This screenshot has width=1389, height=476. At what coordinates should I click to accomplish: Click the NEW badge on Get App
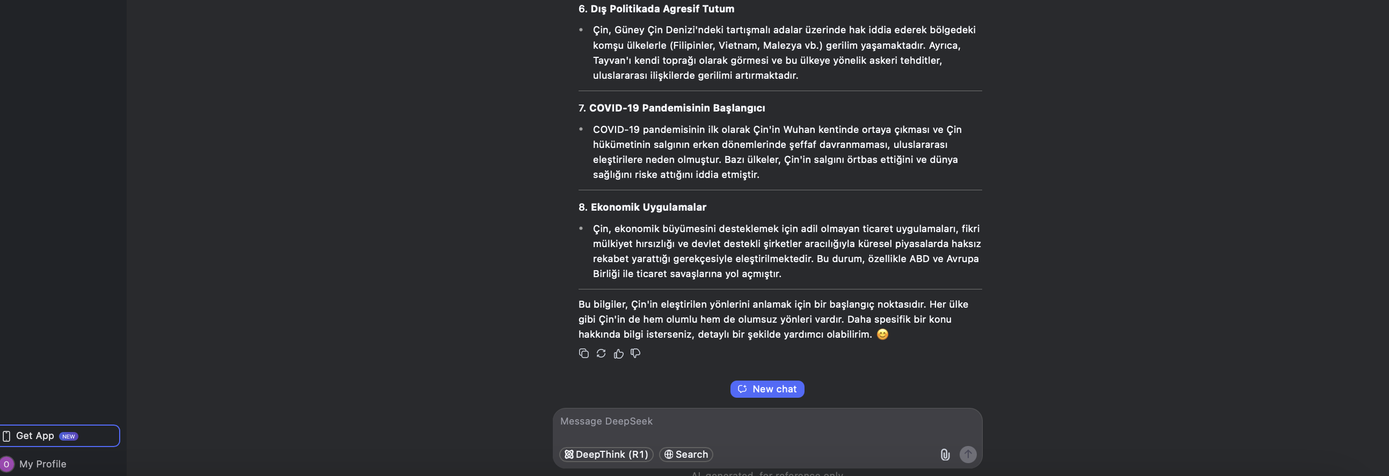click(69, 436)
